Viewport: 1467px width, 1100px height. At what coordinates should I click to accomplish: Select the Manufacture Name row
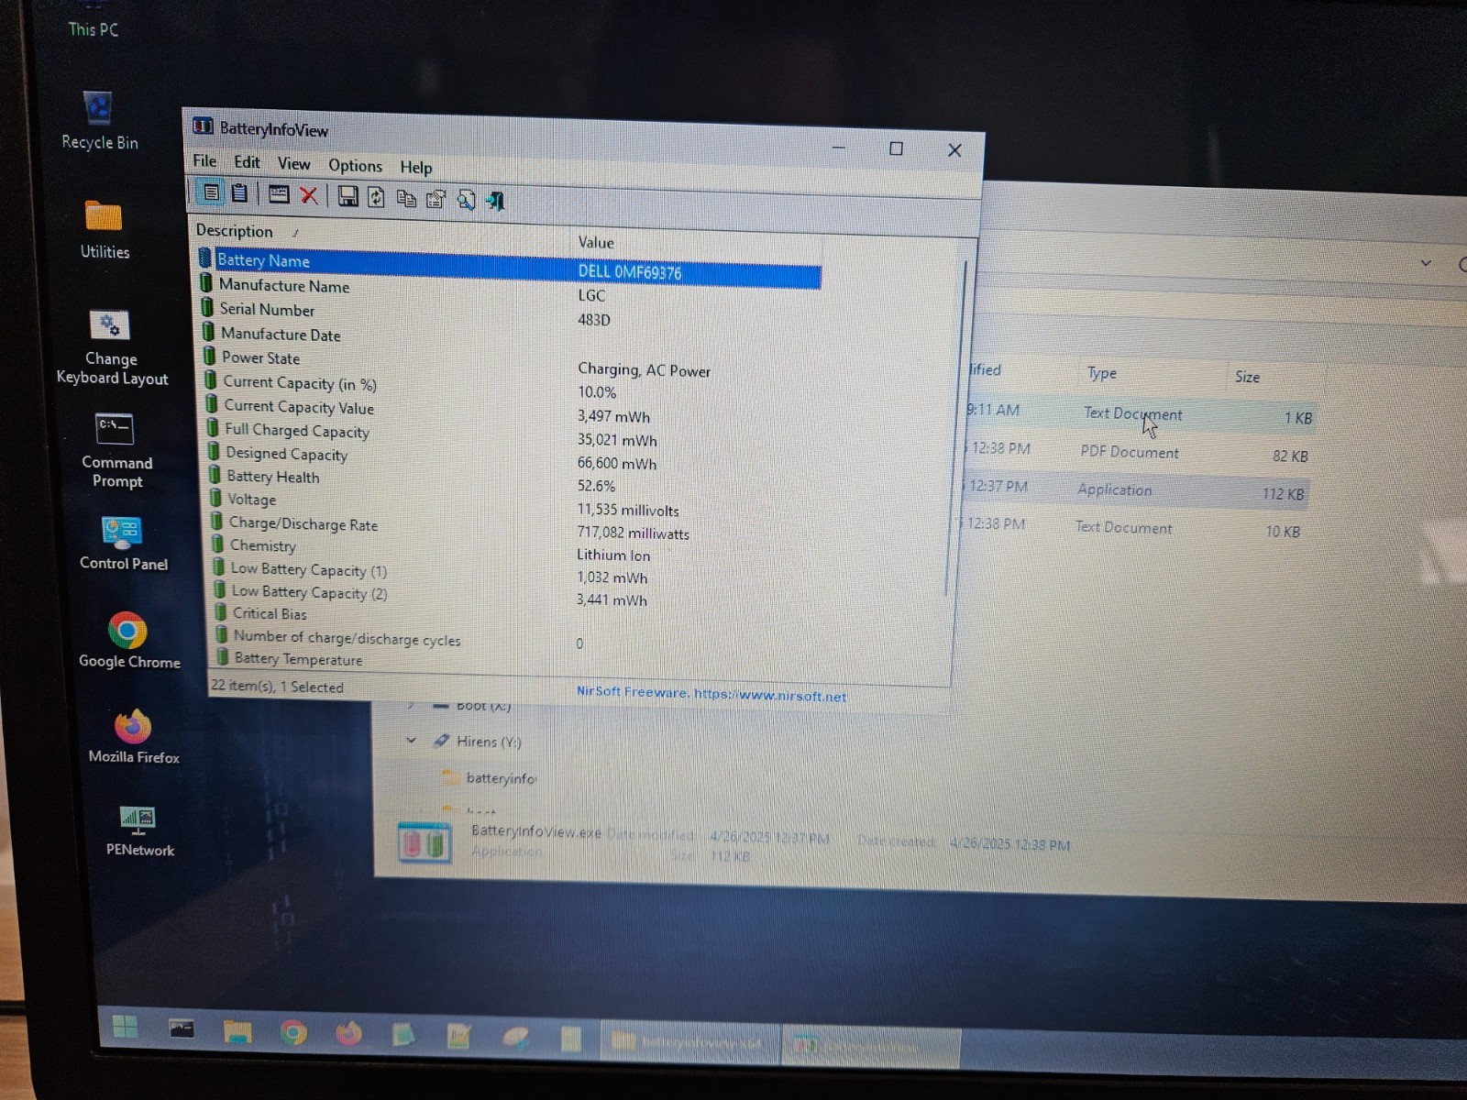[510, 291]
